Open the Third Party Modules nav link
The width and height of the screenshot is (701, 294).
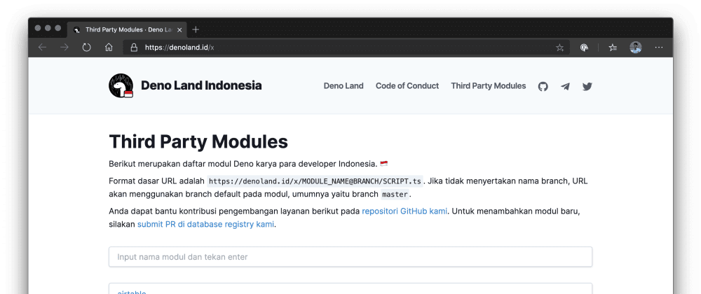pos(488,85)
